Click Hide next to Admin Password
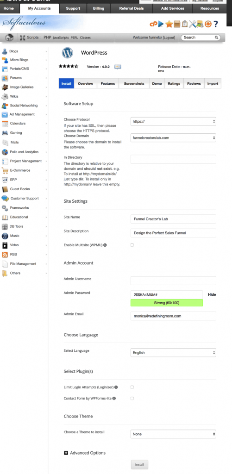The width and height of the screenshot is (232, 474). (212, 294)
